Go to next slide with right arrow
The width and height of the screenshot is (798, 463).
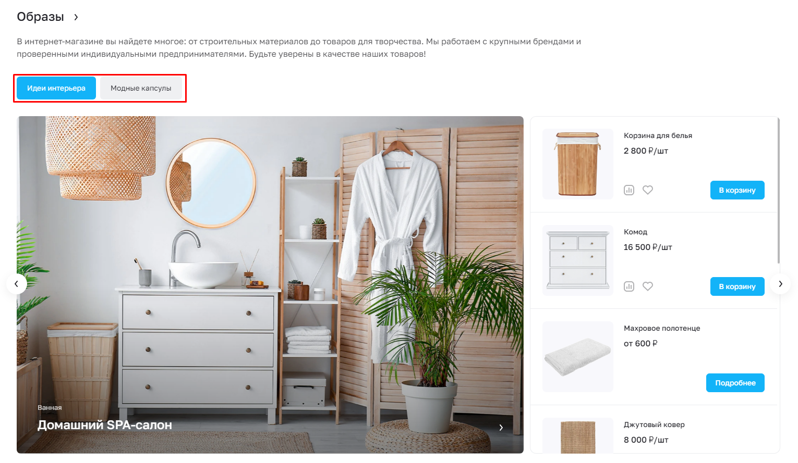coord(780,284)
